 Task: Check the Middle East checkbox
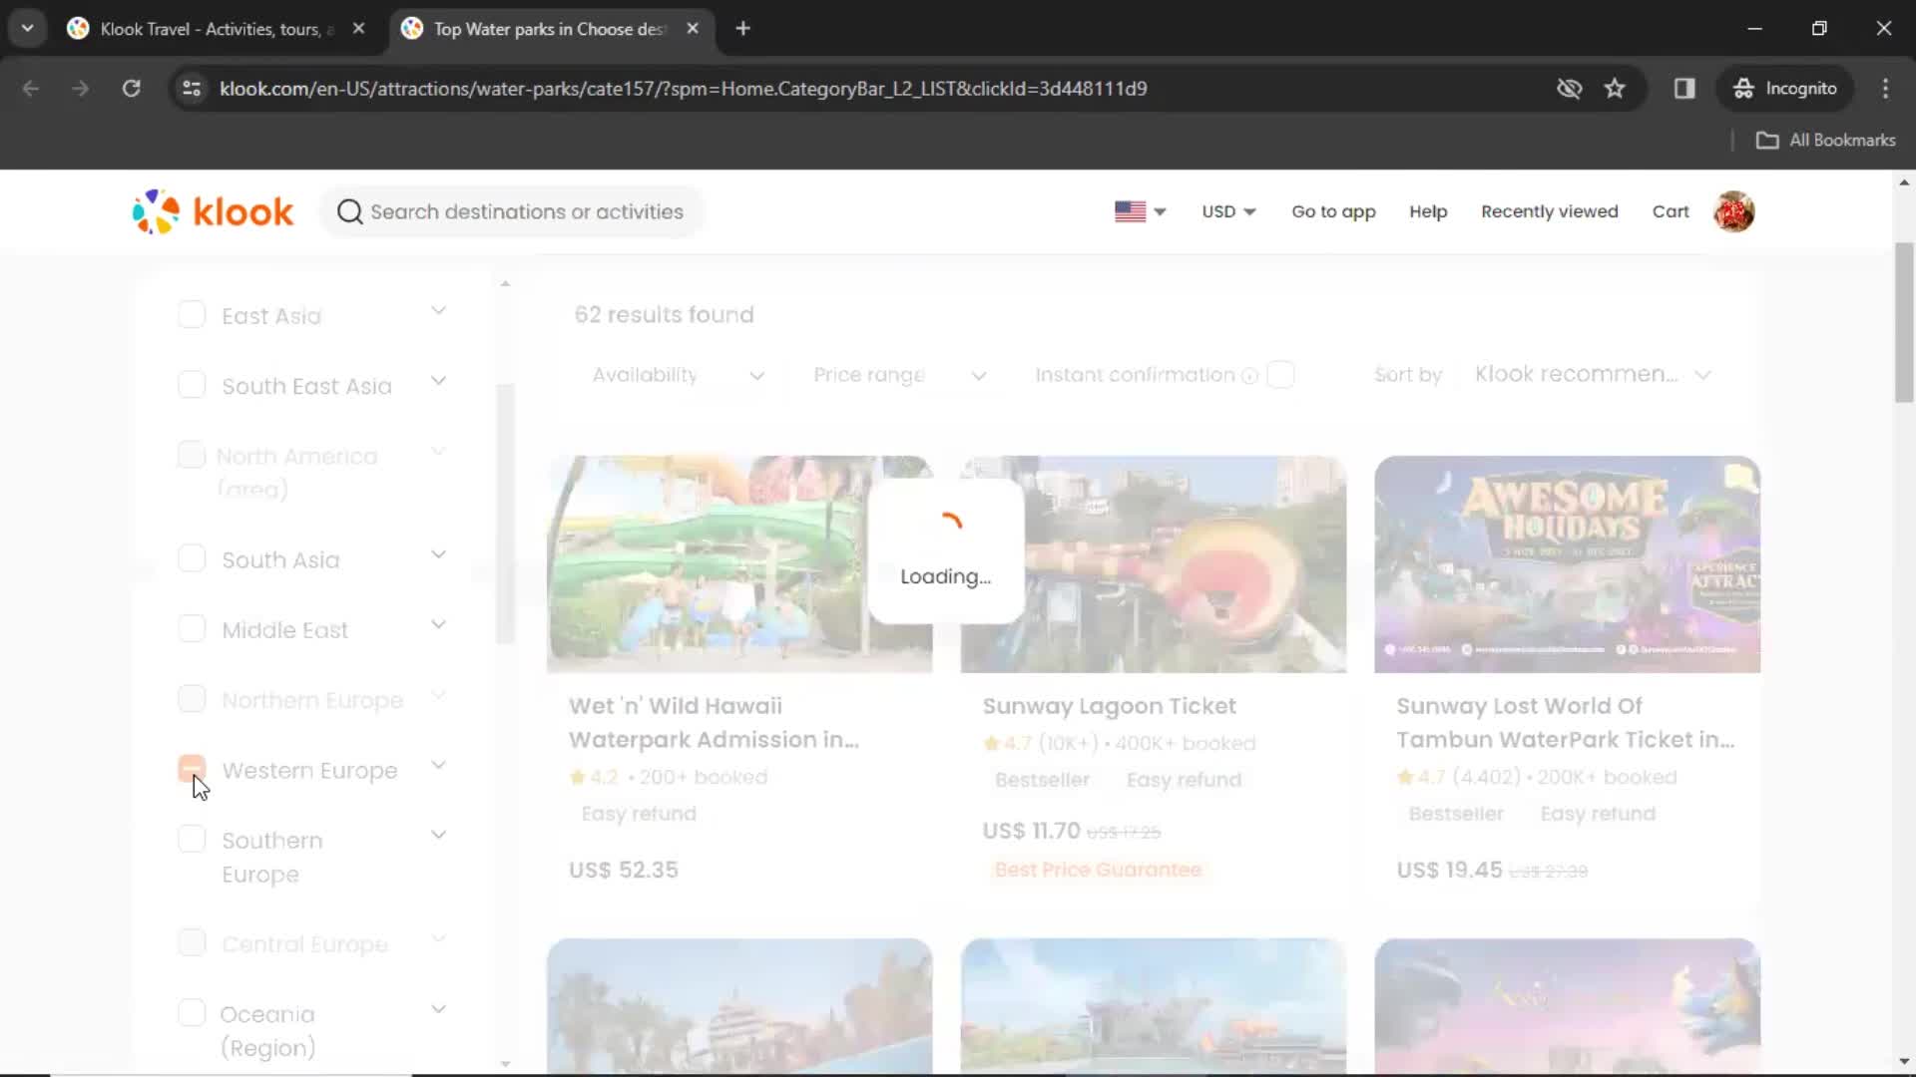[192, 628]
